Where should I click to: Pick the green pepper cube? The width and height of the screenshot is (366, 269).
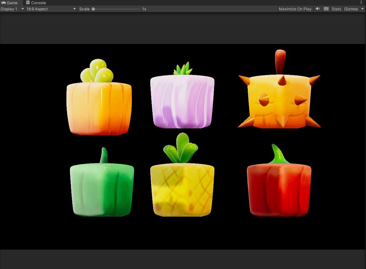(102, 190)
